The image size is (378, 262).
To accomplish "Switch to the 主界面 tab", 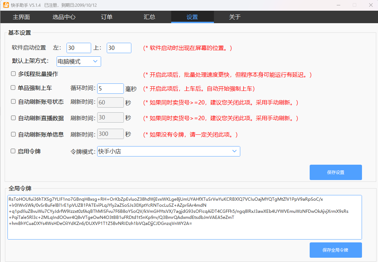I will (21, 17).
